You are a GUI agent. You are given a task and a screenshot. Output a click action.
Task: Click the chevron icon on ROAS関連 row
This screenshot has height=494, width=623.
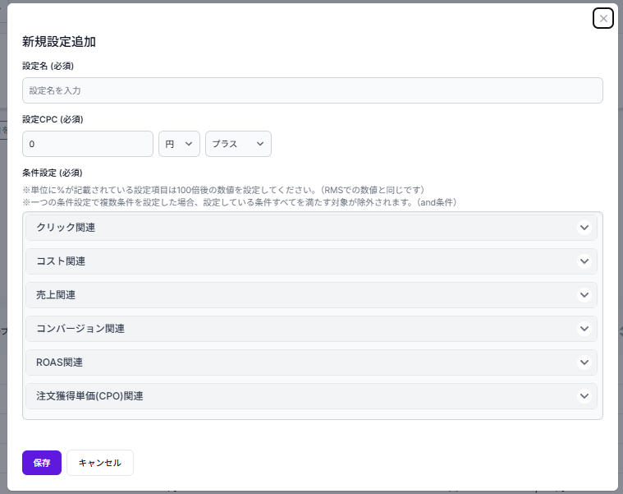(584, 362)
